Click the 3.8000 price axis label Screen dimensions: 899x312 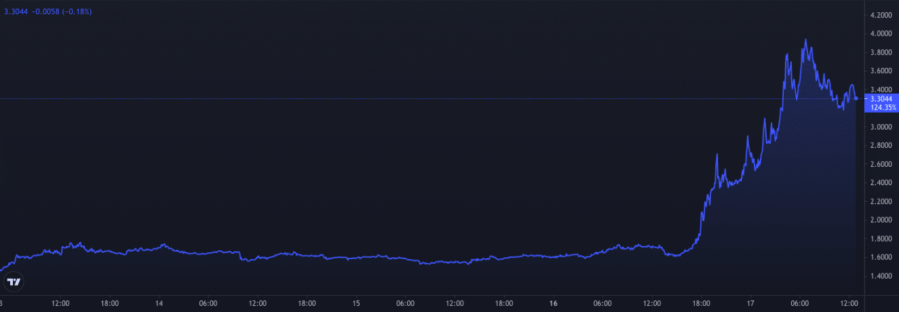(x=881, y=52)
